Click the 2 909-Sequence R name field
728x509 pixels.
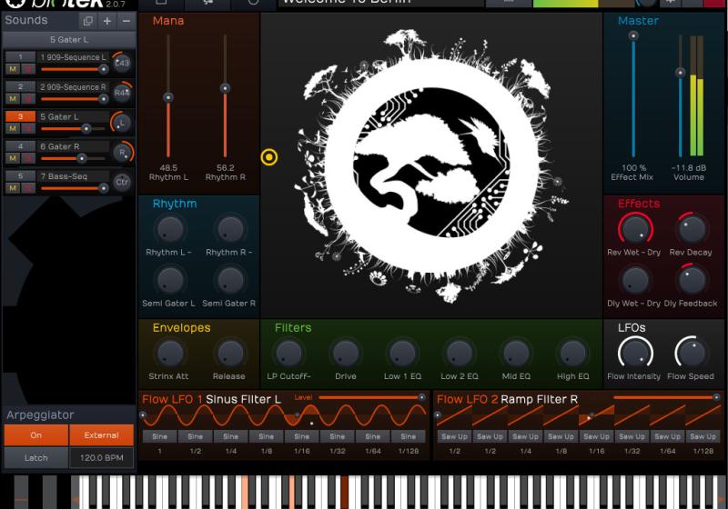[73, 86]
